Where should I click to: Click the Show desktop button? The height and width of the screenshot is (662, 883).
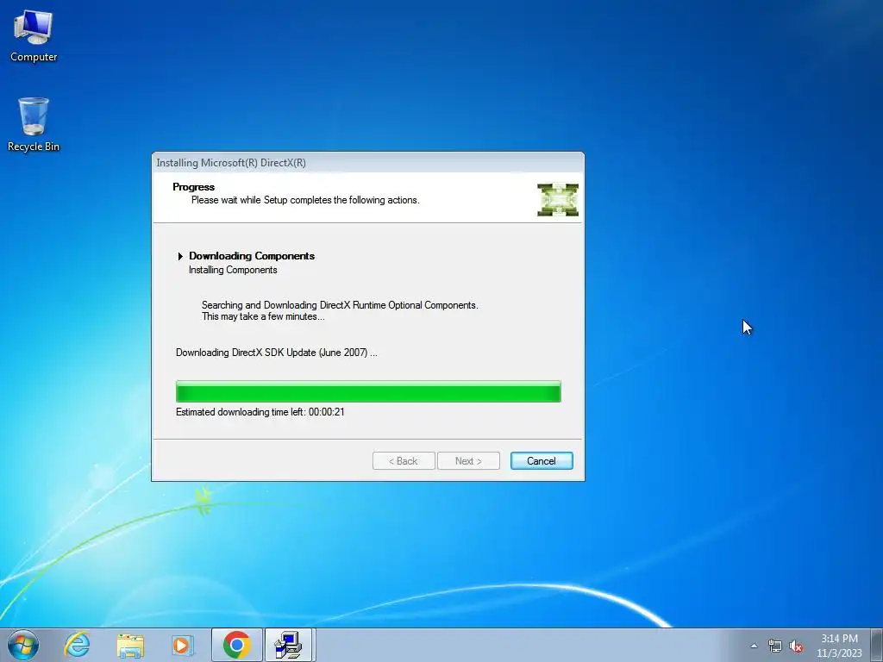click(877, 645)
